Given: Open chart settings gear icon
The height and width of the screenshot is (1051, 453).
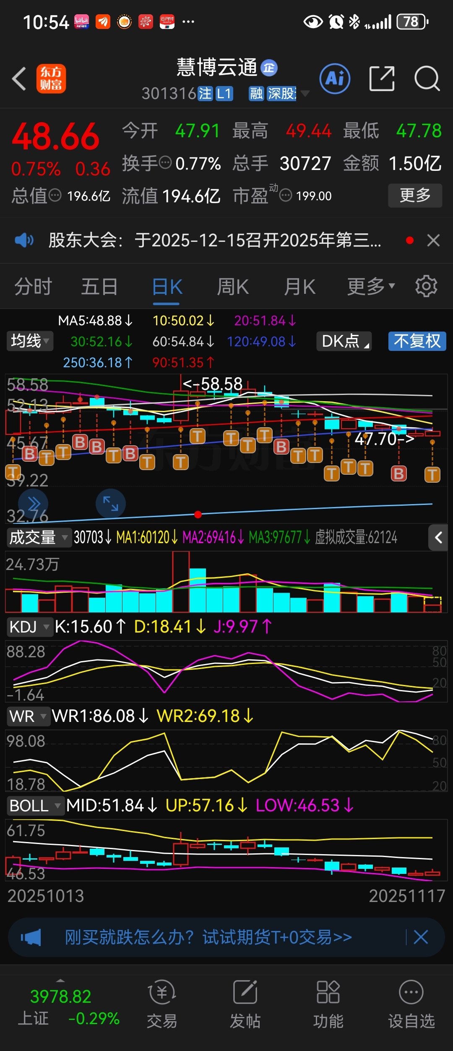Looking at the screenshot, I should tap(426, 286).
